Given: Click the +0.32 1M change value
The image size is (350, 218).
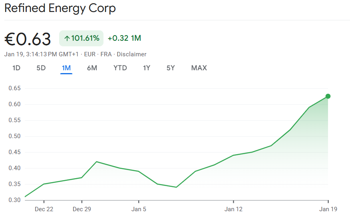Looking at the screenshot, I should (x=124, y=38).
